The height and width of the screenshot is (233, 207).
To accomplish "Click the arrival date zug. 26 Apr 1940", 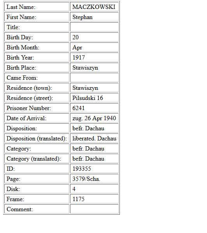I will pyautogui.click(x=94, y=118).
